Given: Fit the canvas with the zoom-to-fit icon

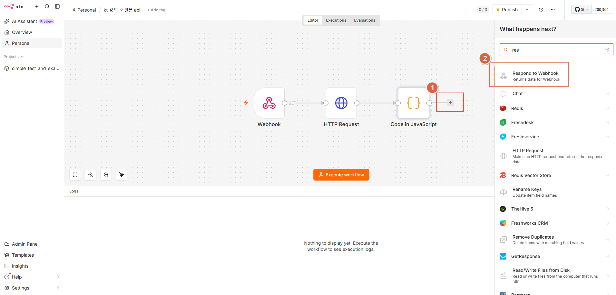Looking at the screenshot, I should click(x=75, y=175).
